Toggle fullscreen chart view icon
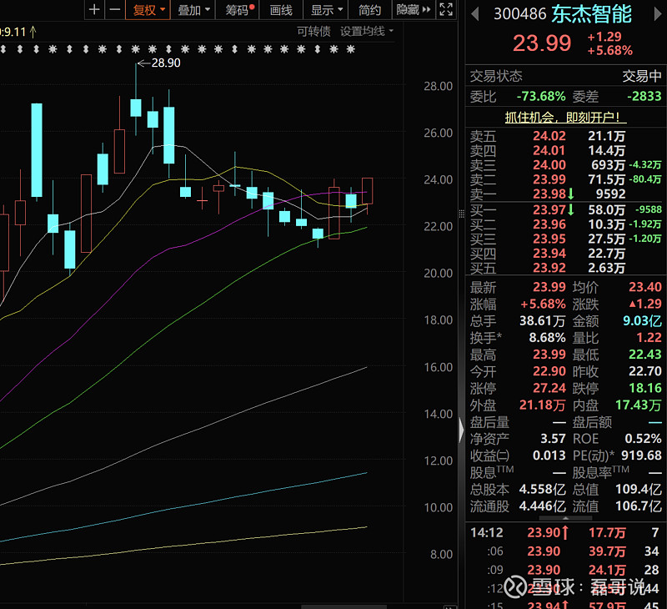This screenshot has height=609, width=667. coord(446,9)
